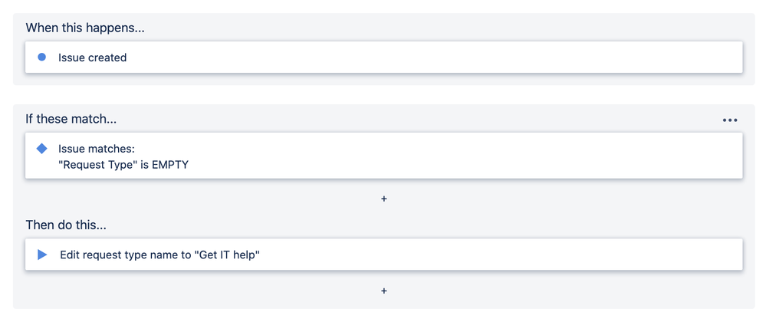Image resolution: width=766 pixels, height=322 pixels.
Task: Open the Issue created trigger card
Action: 384,58
